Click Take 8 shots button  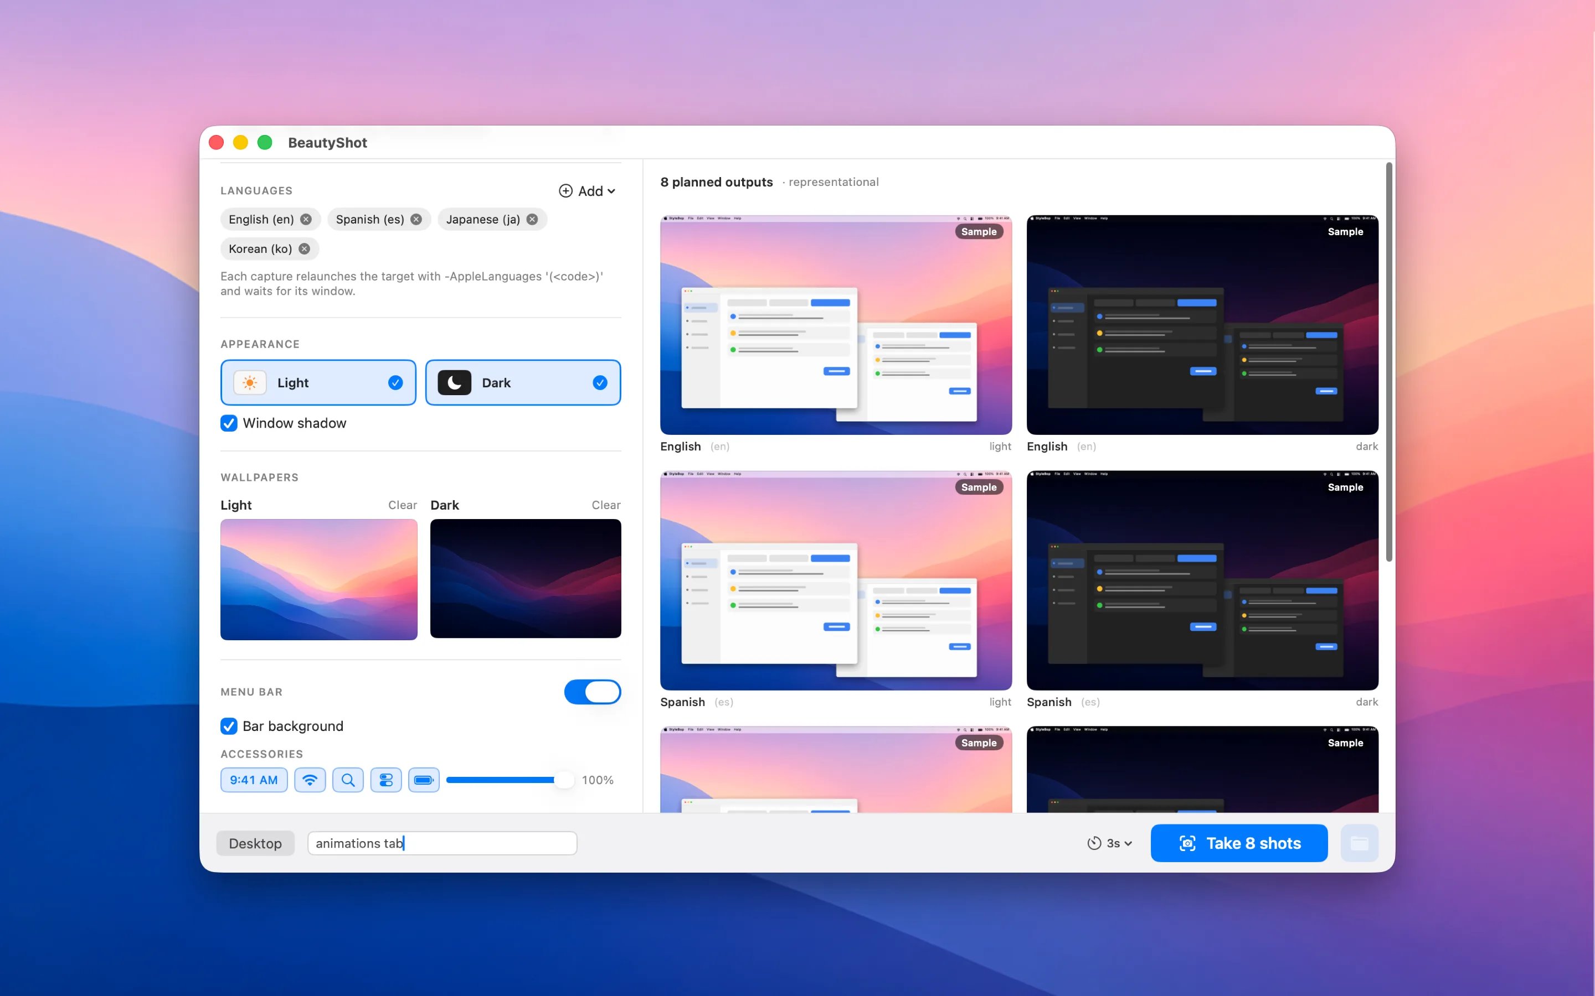(1239, 843)
